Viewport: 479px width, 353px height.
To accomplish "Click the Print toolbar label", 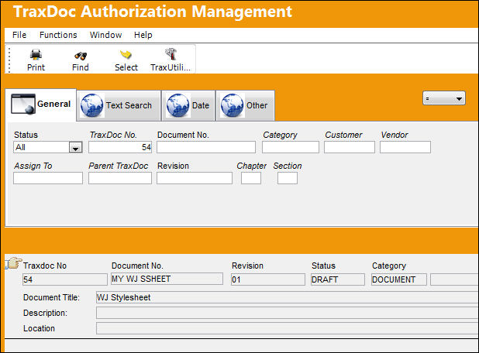I will [x=36, y=67].
